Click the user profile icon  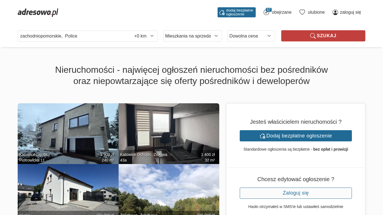tap(335, 12)
